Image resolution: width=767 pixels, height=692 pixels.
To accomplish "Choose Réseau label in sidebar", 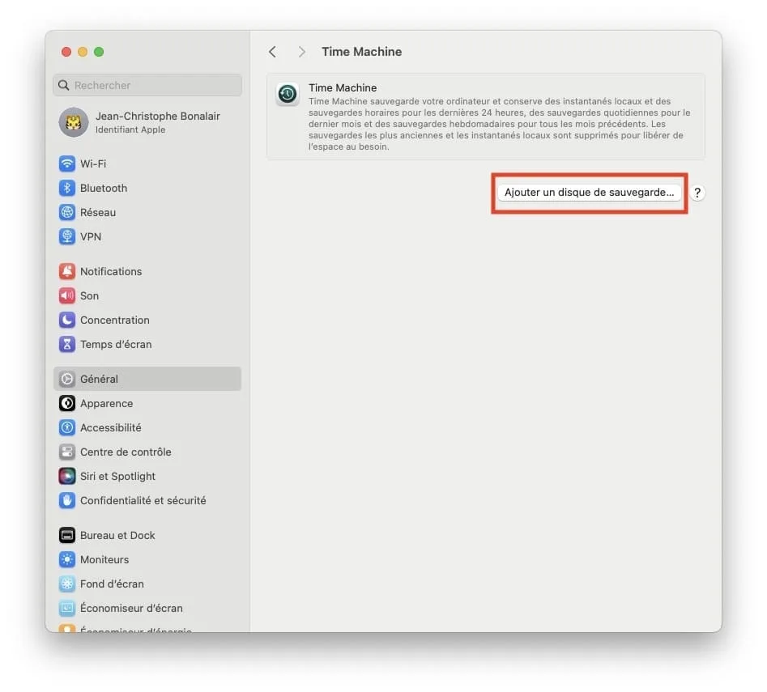I will coord(98,213).
